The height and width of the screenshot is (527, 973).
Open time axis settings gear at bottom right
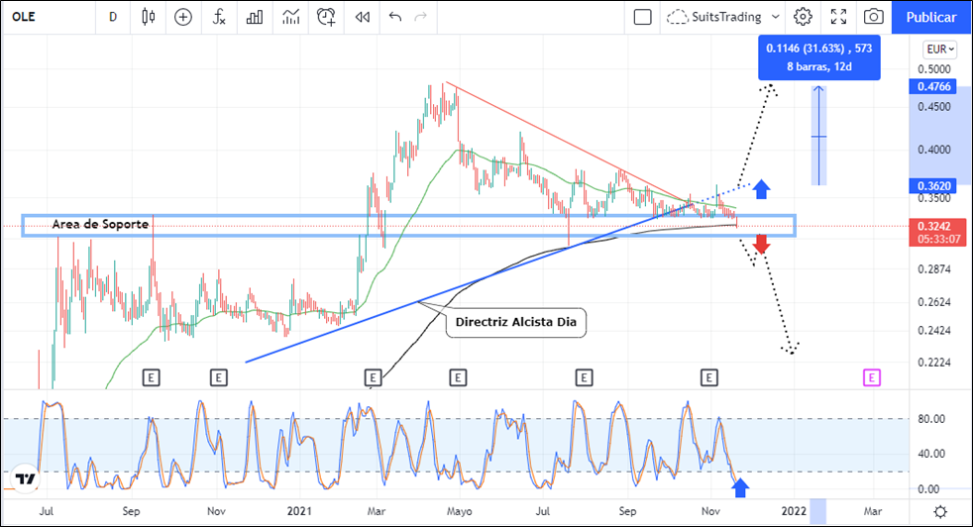pyautogui.click(x=939, y=511)
